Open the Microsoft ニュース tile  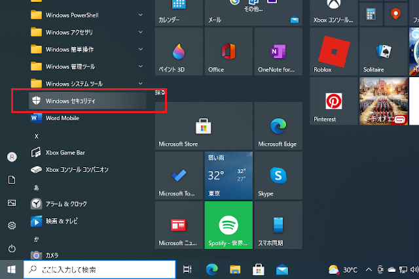[x=179, y=225]
